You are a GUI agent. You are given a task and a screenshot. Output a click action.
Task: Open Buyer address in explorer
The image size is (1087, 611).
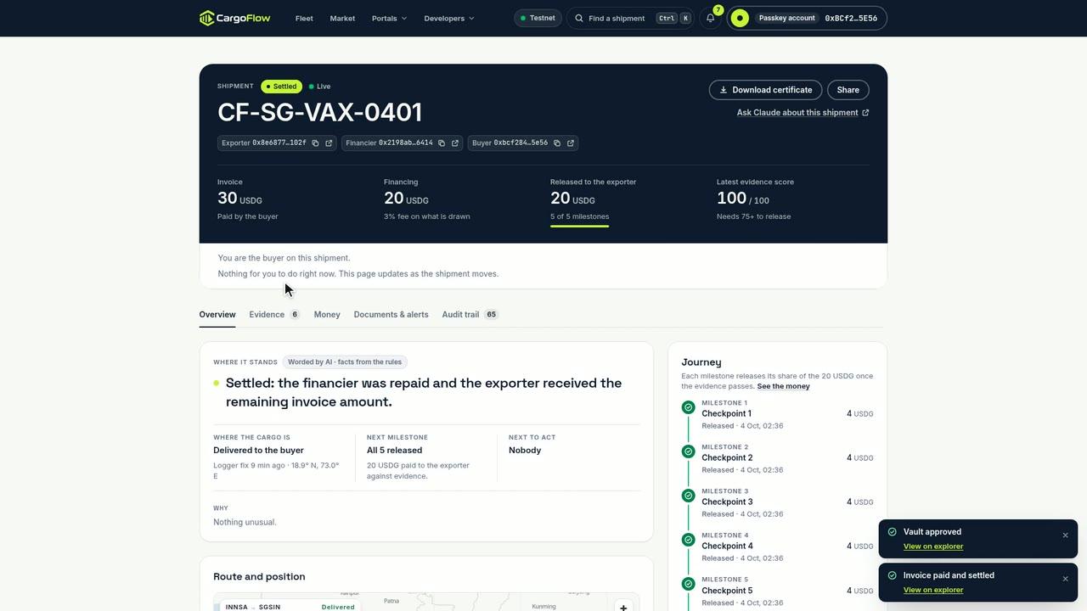click(571, 143)
